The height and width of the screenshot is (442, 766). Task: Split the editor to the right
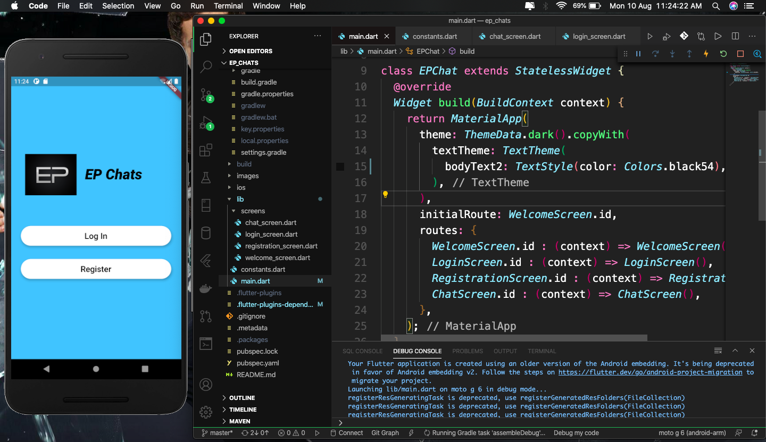coord(735,36)
